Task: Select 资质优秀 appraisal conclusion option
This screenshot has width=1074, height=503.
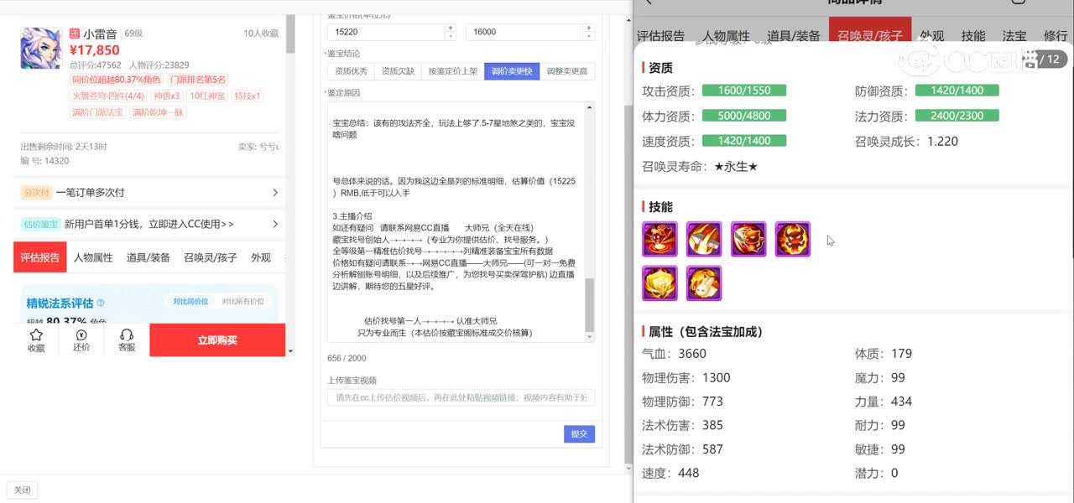Action: (x=353, y=71)
